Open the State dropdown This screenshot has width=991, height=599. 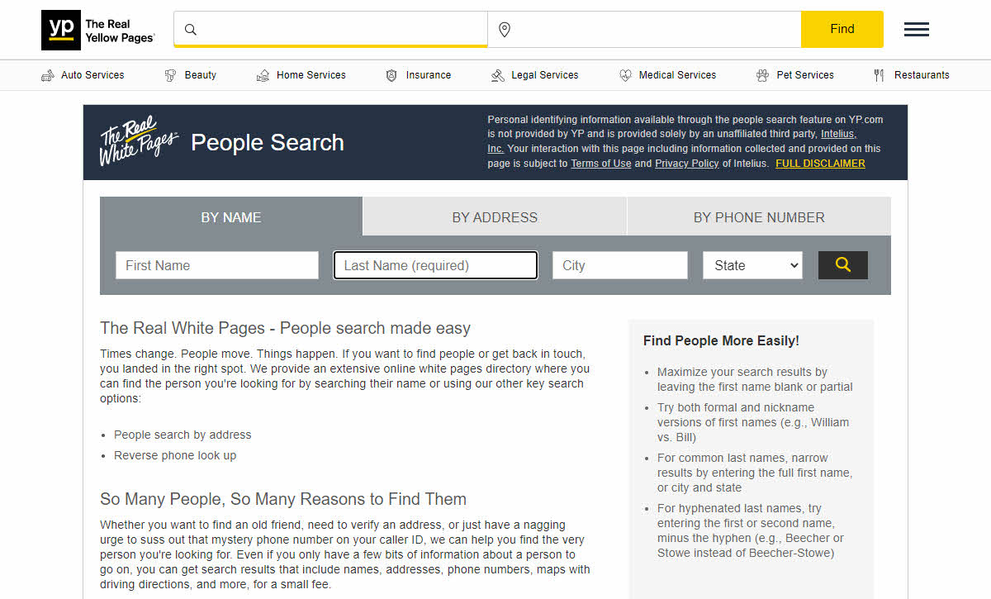752,264
